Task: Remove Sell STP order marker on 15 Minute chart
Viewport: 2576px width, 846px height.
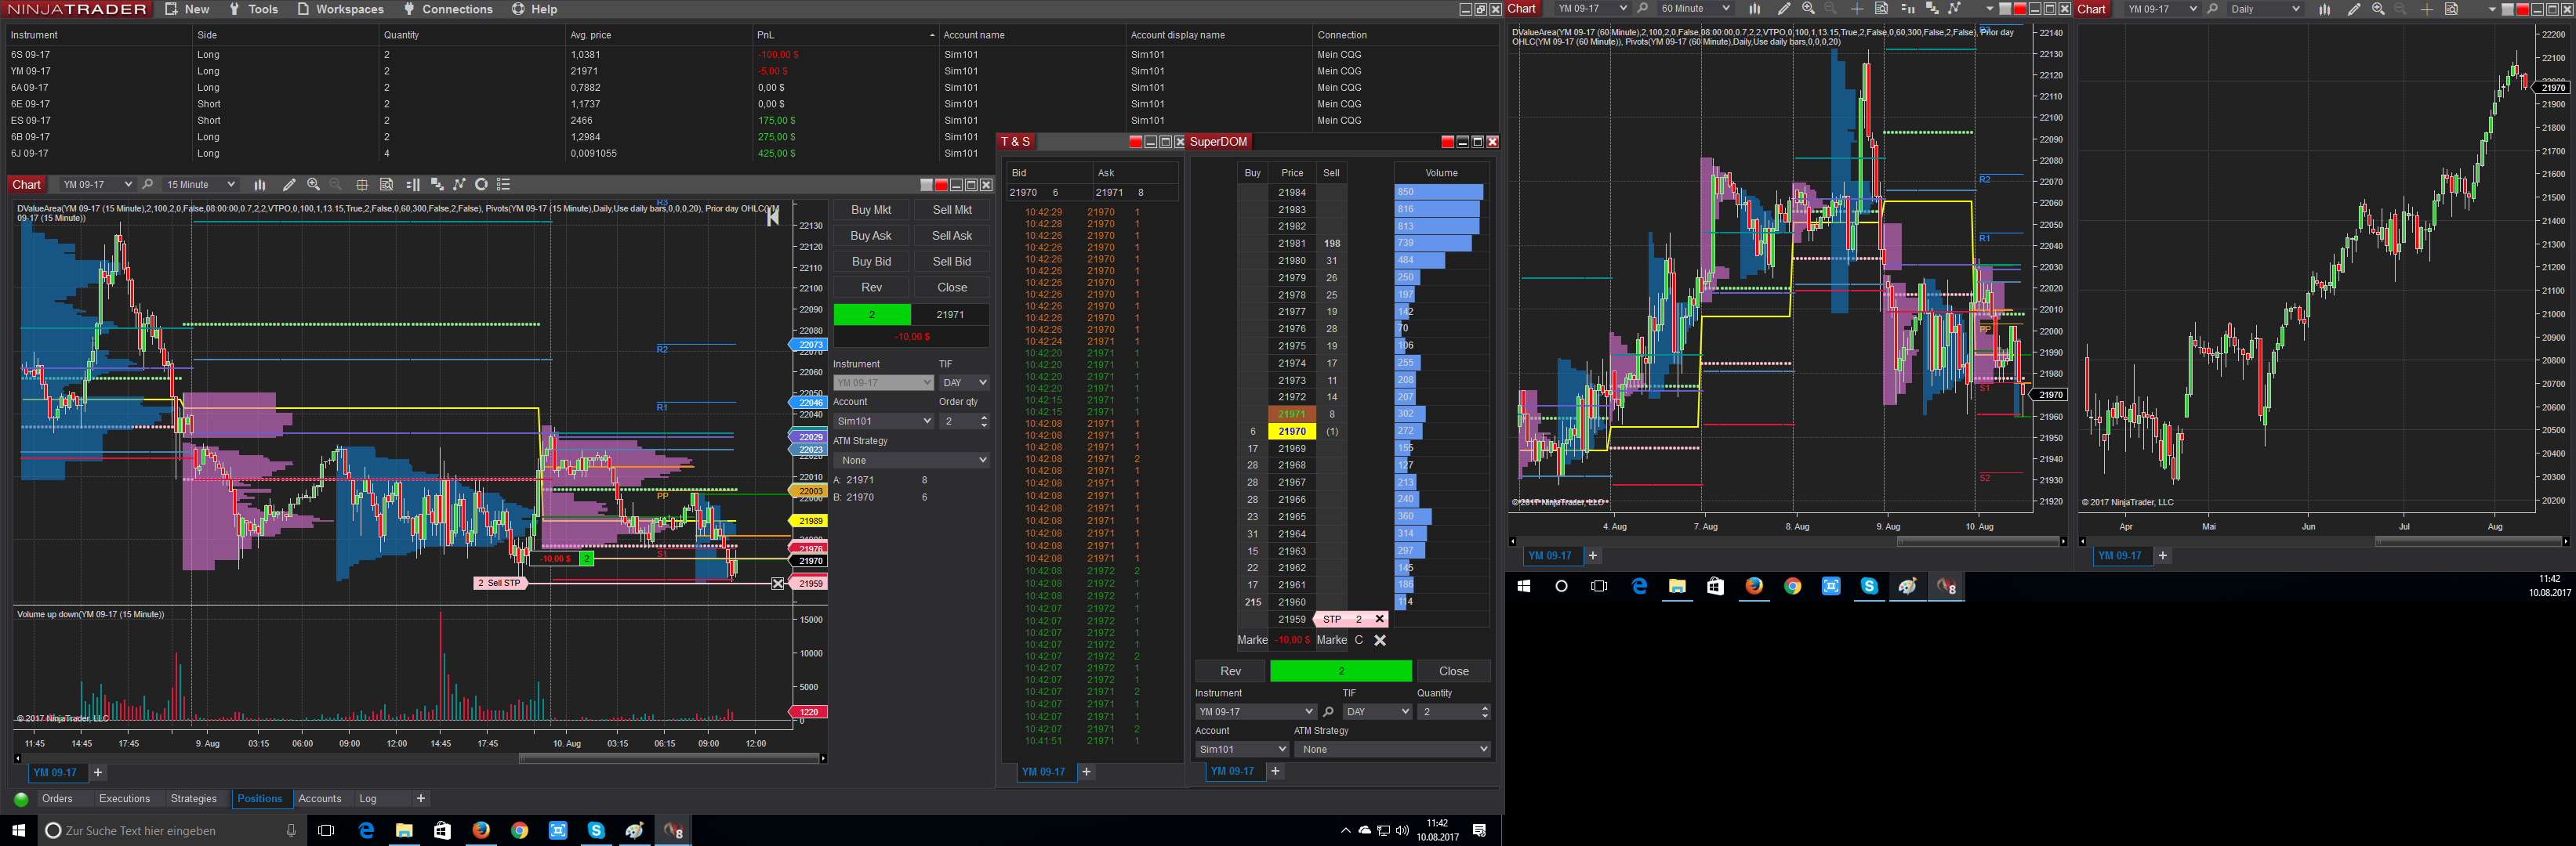Action: tap(778, 584)
